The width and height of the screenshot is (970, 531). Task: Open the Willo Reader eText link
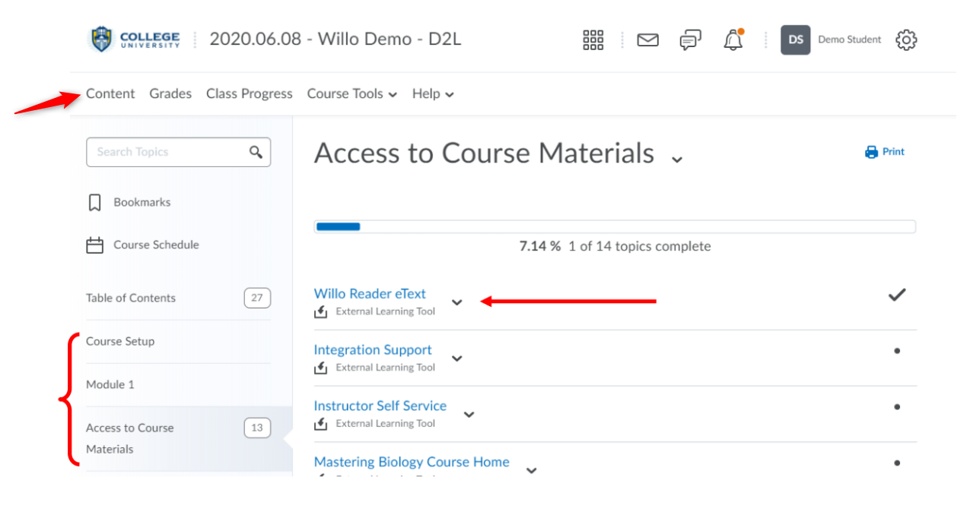coord(370,294)
